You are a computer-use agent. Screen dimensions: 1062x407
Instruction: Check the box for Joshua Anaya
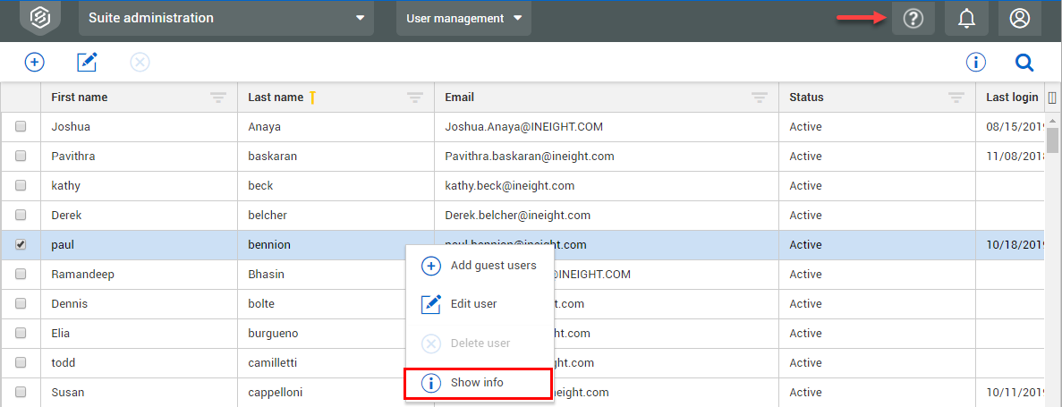(21, 127)
